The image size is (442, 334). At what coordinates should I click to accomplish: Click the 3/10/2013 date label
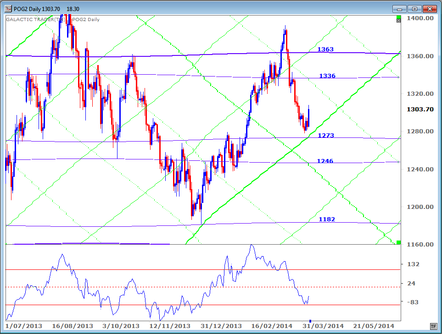pos(121,326)
